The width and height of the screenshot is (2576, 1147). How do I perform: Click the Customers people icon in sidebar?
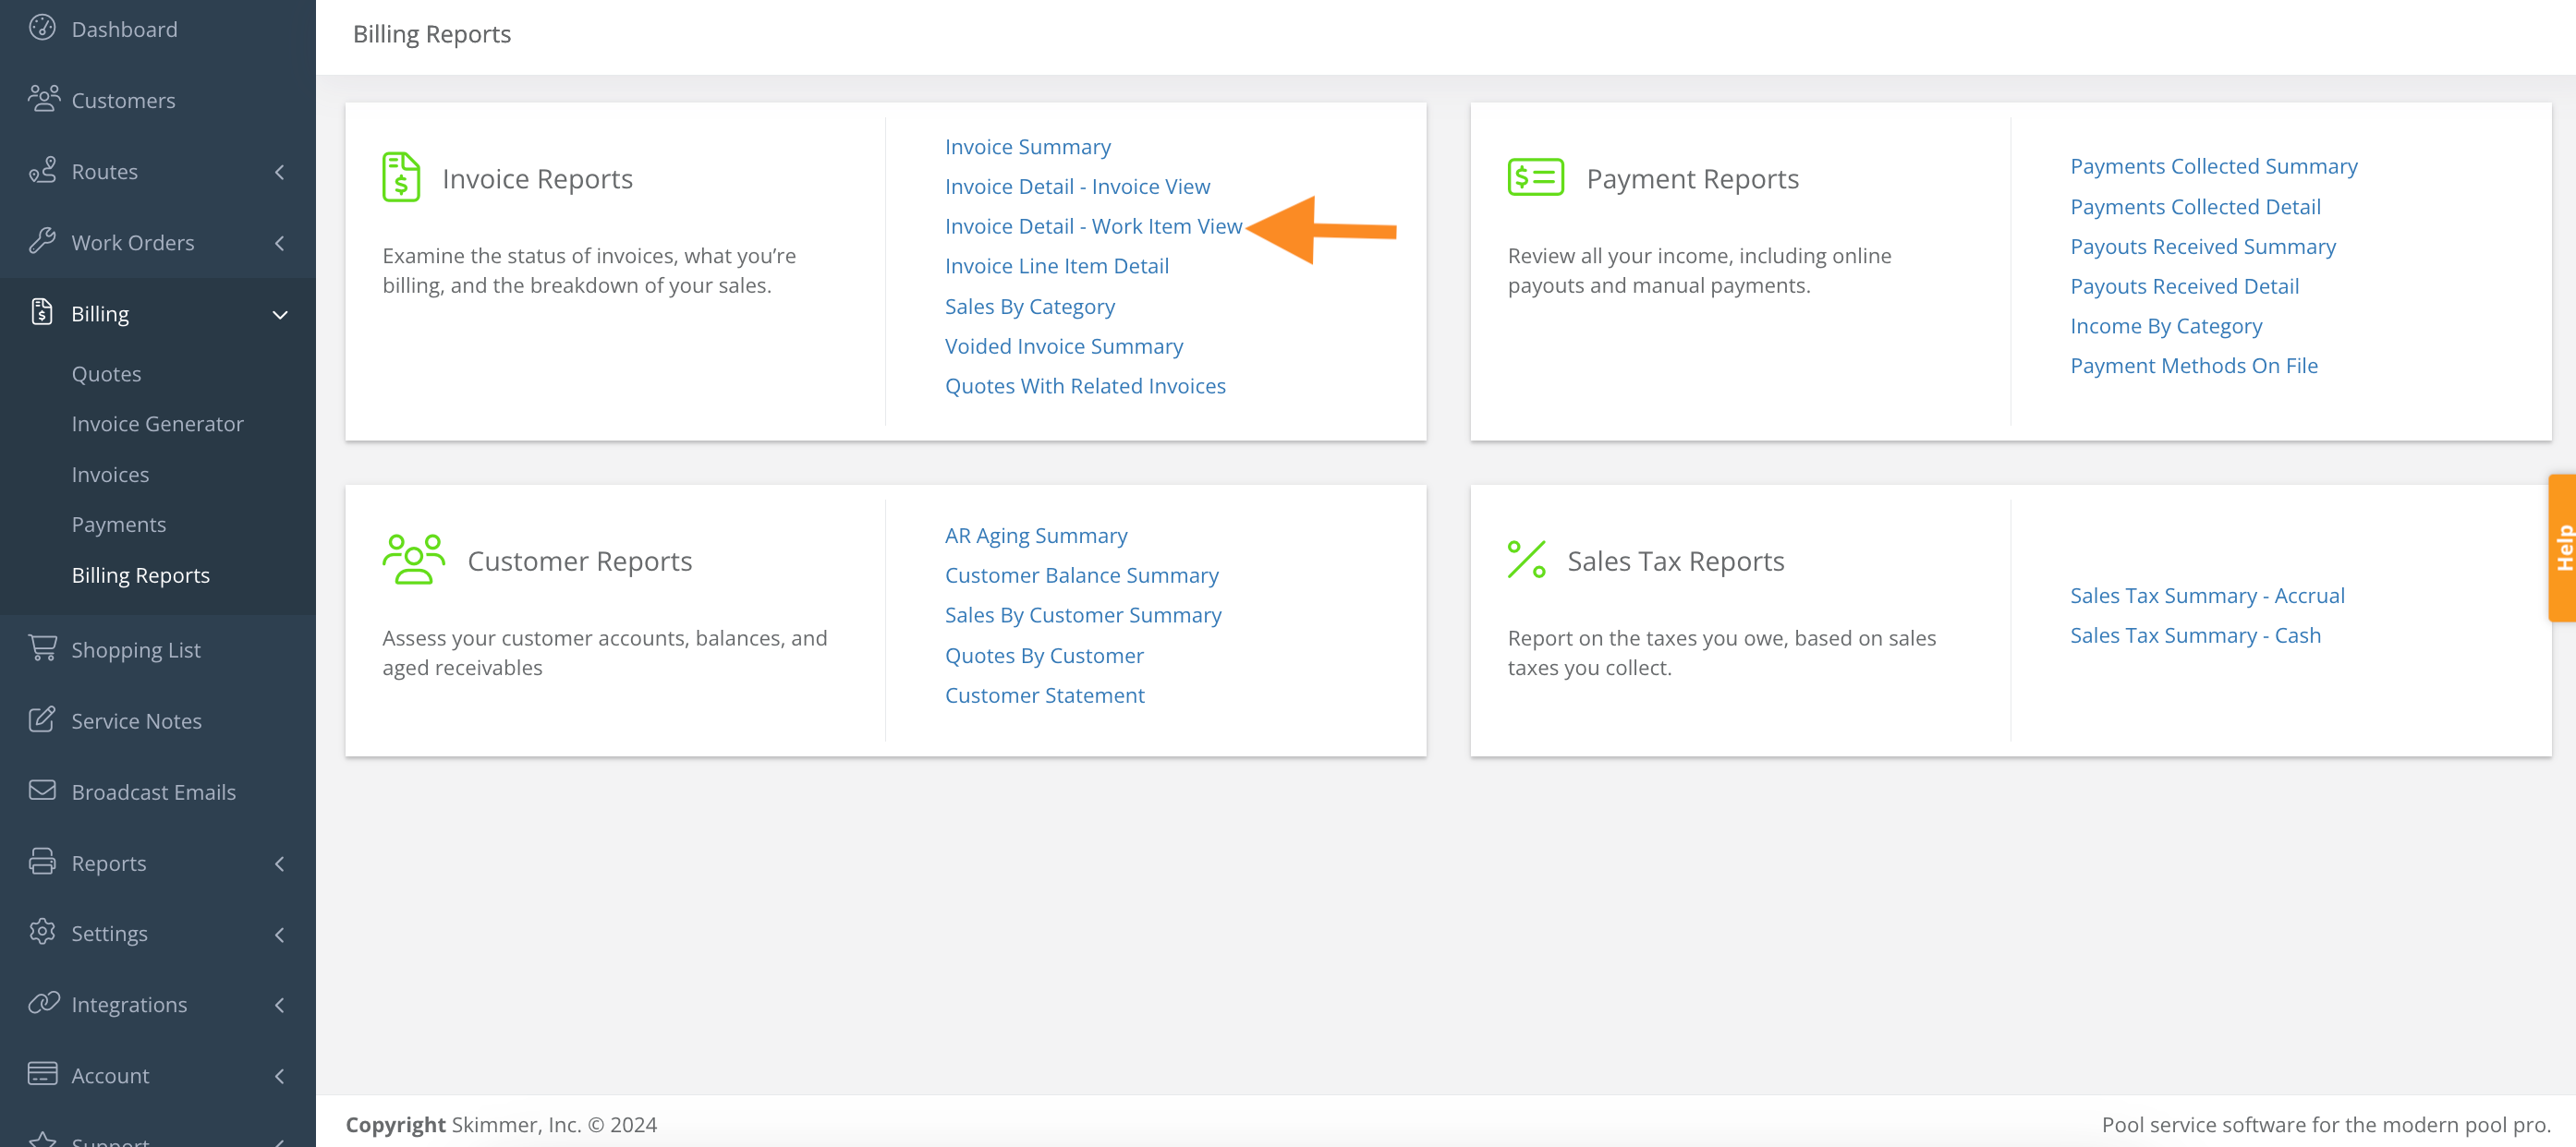tap(43, 99)
